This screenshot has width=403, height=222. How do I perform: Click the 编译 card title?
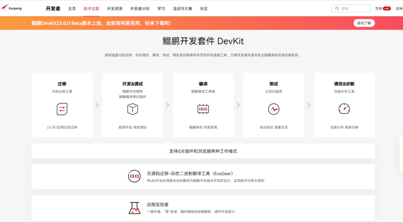pyautogui.click(x=203, y=84)
